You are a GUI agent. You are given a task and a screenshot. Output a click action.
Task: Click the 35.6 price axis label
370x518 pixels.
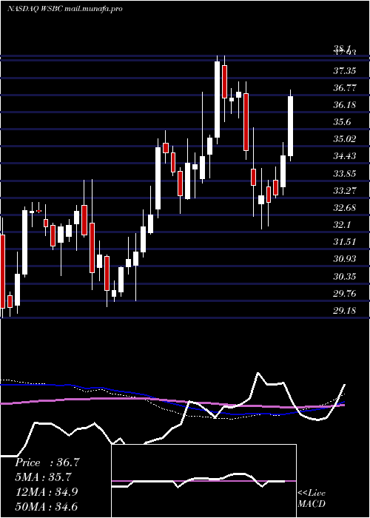pos(342,122)
